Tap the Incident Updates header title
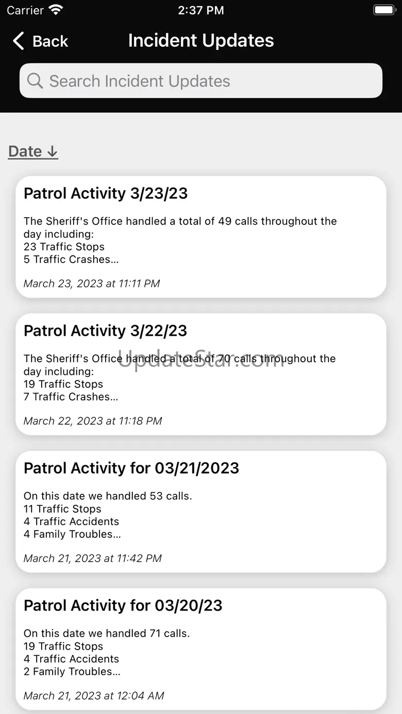 click(201, 41)
